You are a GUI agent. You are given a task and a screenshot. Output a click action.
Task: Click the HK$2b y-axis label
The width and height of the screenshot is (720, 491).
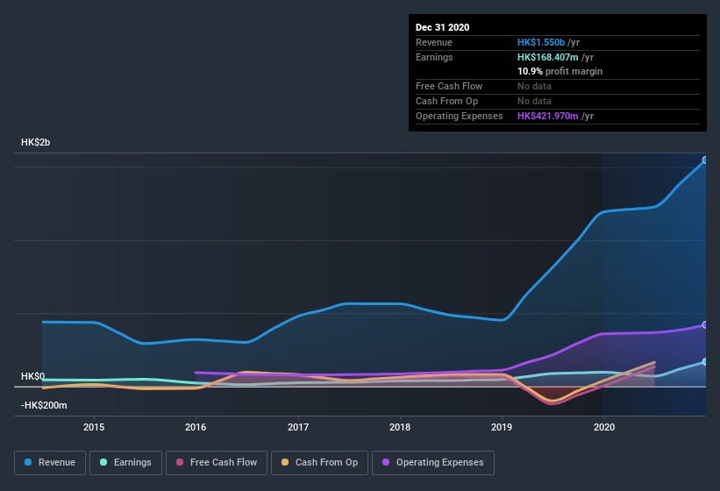(x=37, y=142)
